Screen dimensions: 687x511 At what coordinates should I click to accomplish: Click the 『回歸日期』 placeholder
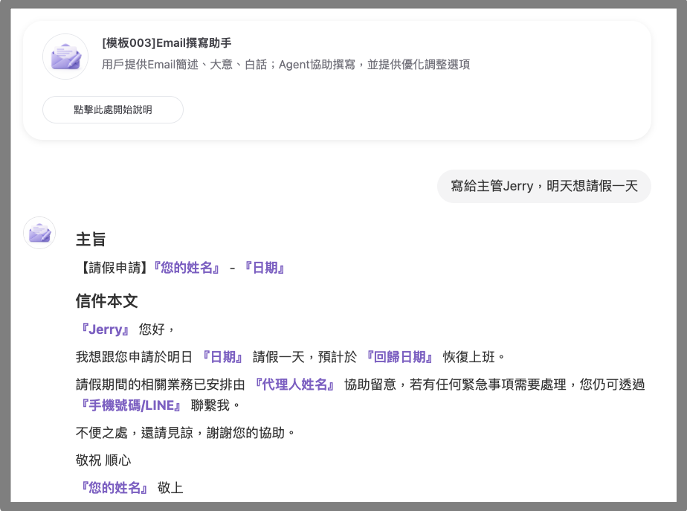pos(399,357)
